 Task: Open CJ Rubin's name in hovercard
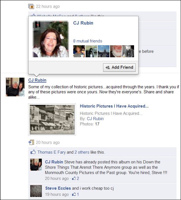[x=83, y=23]
